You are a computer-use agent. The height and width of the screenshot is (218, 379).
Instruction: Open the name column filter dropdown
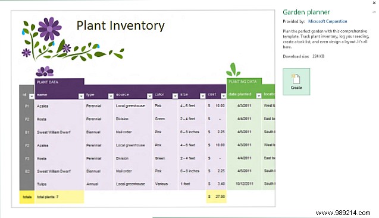[x=81, y=96]
